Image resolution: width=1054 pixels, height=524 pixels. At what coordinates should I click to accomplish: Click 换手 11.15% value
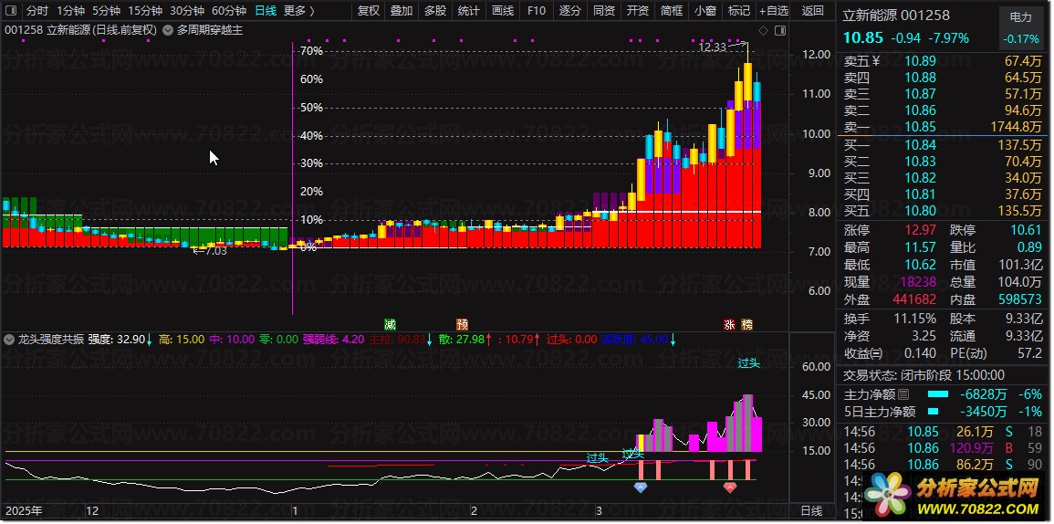(x=915, y=319)
